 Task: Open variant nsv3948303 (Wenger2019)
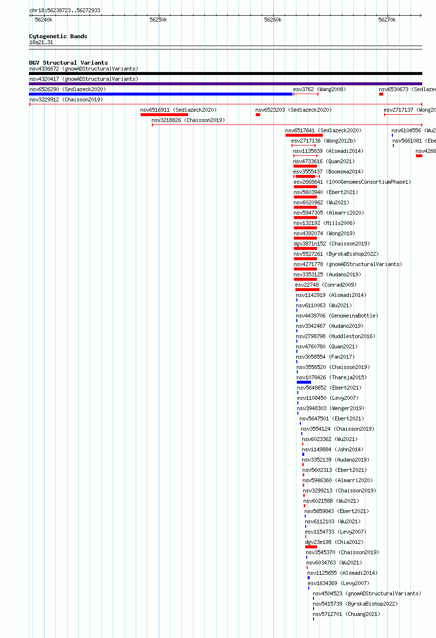[331, 408]
